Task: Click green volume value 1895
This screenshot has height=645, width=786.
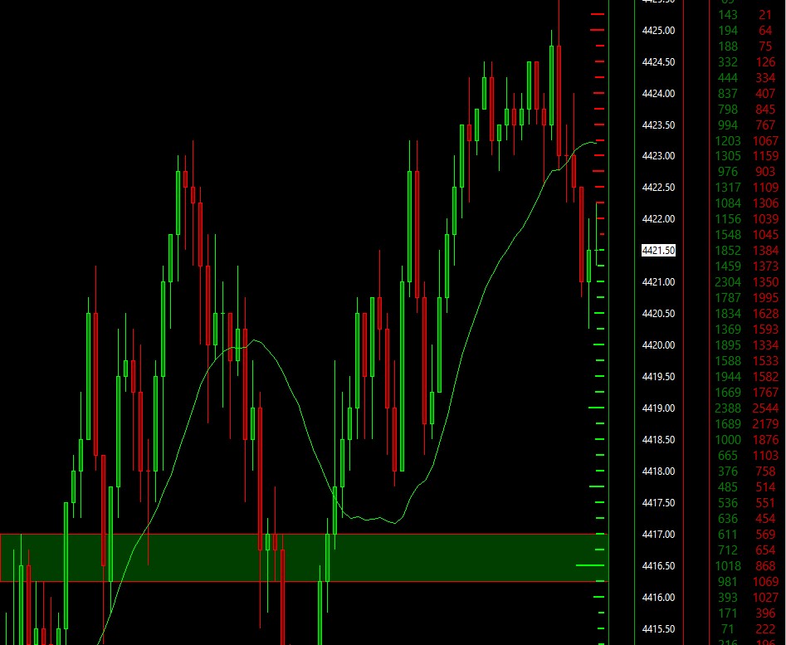Action: (728, 345)
